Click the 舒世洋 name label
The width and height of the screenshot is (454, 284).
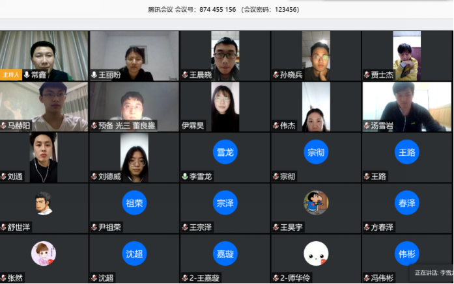(x=19, y=227)
